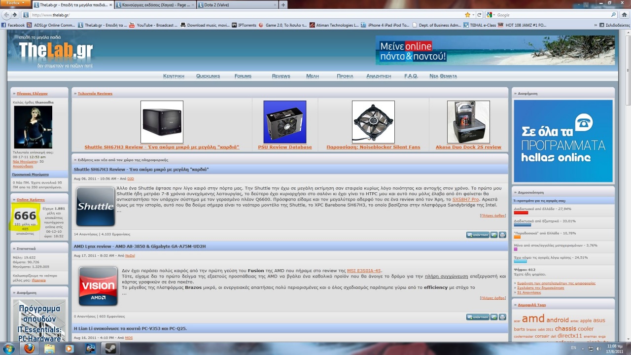Viewport: 631px width, 355px height.
Task: Click the search magnifier icon
Action: 613,15
